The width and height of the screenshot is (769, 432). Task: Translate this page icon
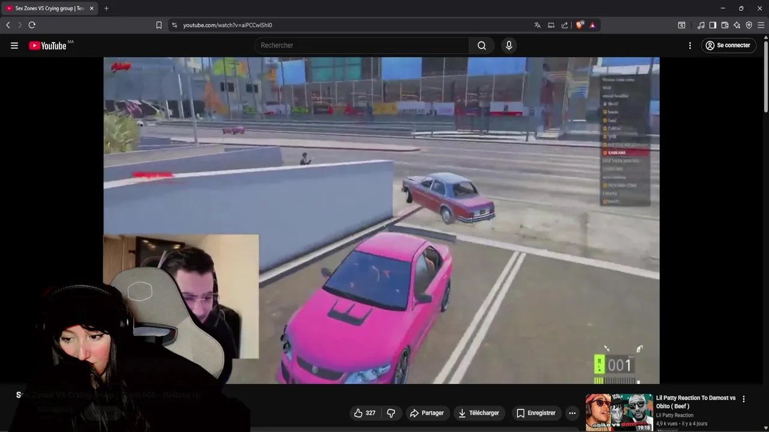[537, 25]
